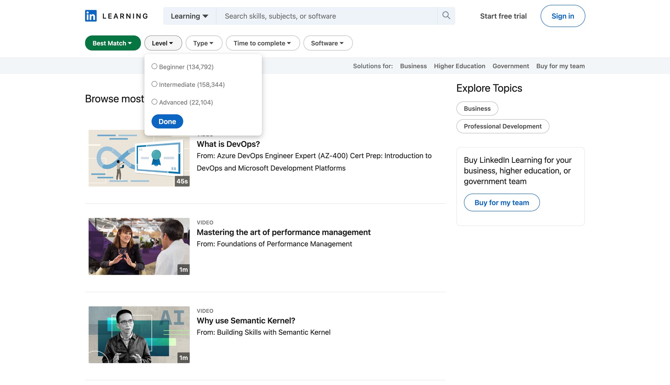The height and width of the screenshot is (385, 670).
Task: Collapse the Level filter dropdown
Action: [163, 43]
